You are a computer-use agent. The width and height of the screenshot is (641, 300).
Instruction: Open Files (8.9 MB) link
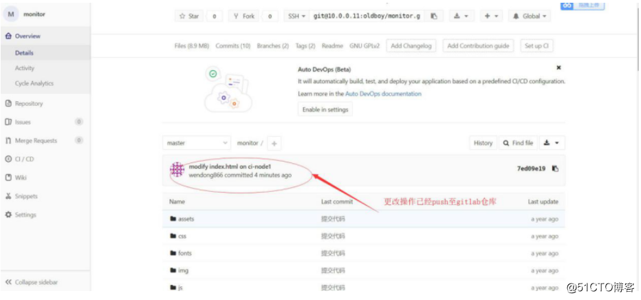pyautogui.click(x=192, y=46)
